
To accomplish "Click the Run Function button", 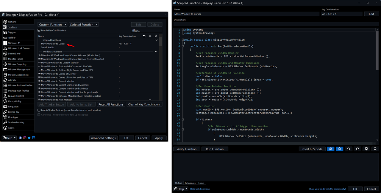I will (x=215, y=149).
